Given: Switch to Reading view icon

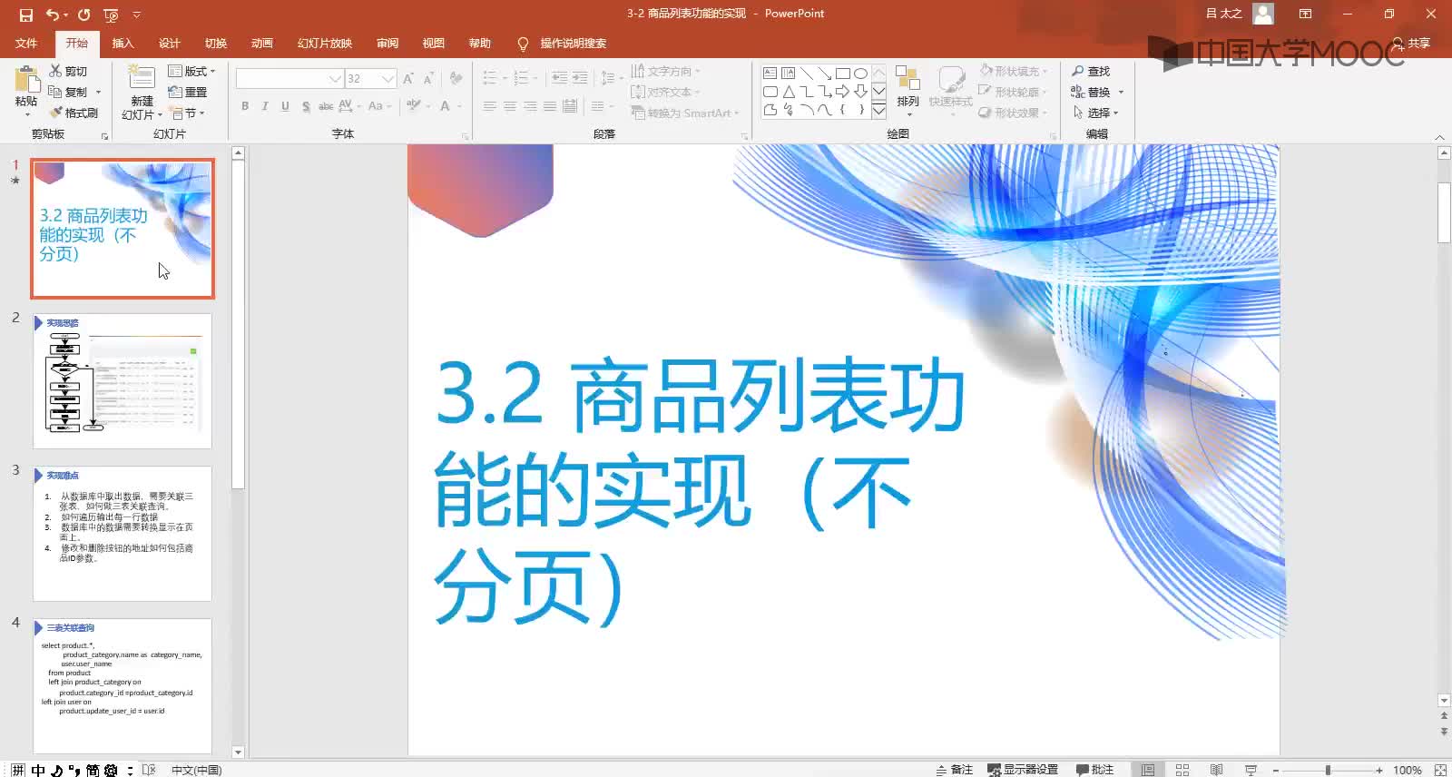Looking at the screenshot, I should pyautogui.click(x=1217, y=770).
